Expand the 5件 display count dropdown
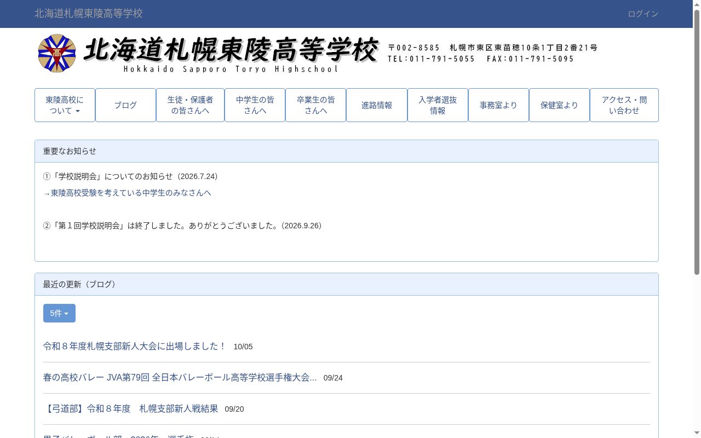701x438 pixels. coord(59,313)
